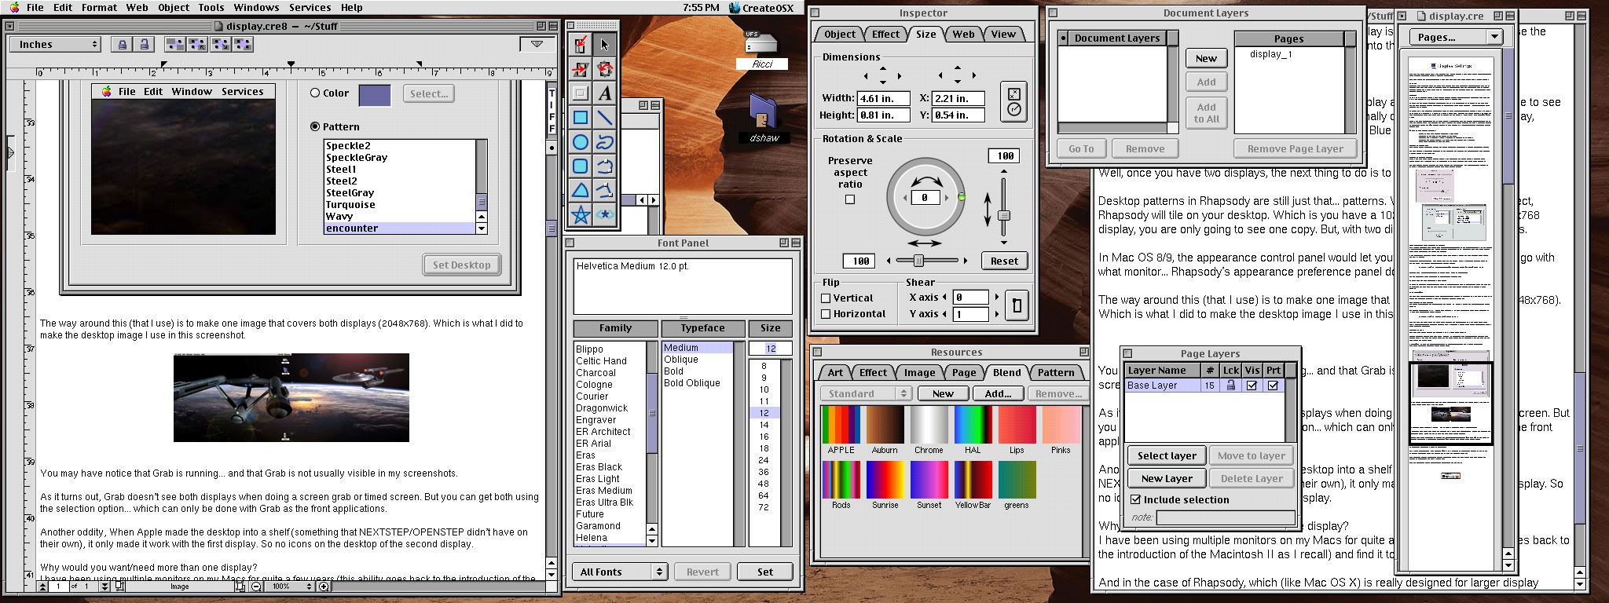Select Garamond in Family list
Screen dimensions: 1609x603
(x=598, y=526)
